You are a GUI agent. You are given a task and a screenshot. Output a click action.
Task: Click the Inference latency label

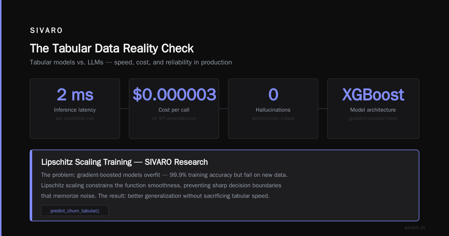pos(75,110)
